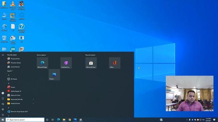This screenshot has height=122, width=218.
Task: Click the letter A section header
Action: point(9,83)
